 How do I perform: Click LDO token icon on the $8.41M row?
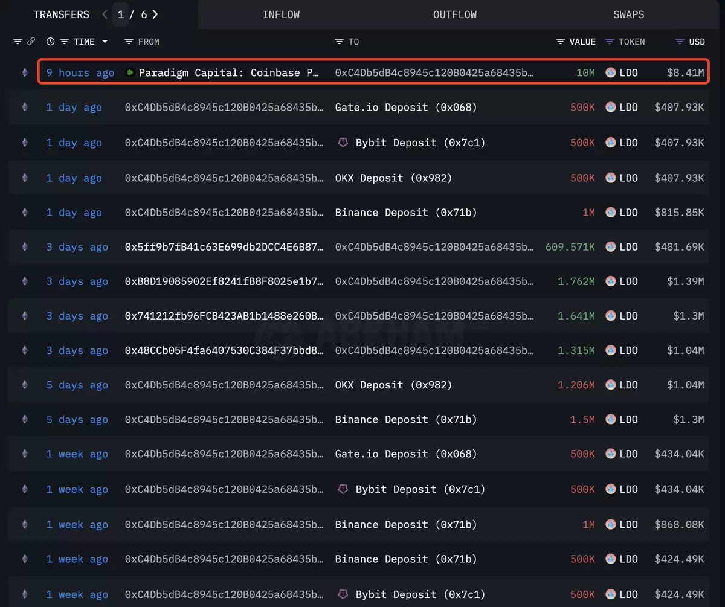tap(611, 72)
